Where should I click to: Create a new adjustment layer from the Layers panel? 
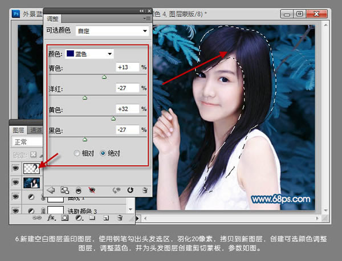78,218
